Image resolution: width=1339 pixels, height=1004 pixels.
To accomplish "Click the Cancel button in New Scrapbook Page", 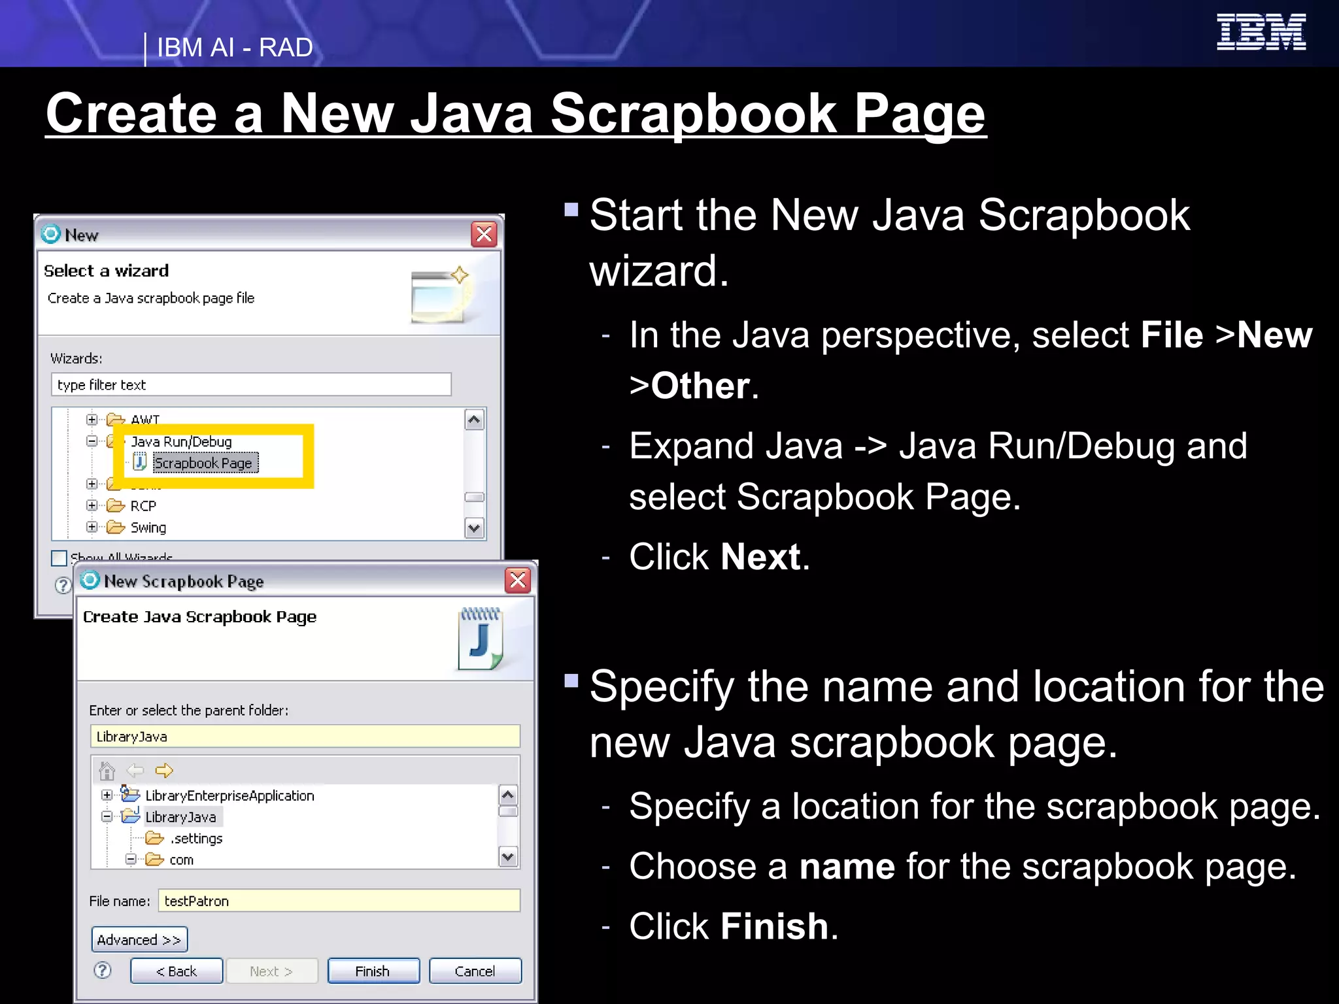I will (475, 971).
